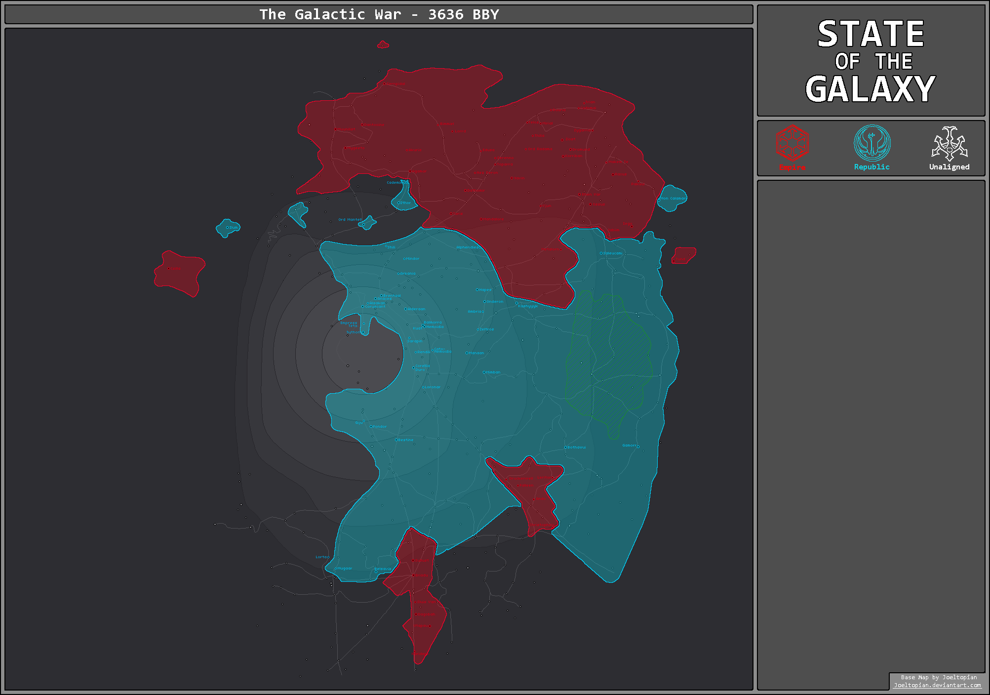Click the white Unaligned faction emblem

point(949,143)
